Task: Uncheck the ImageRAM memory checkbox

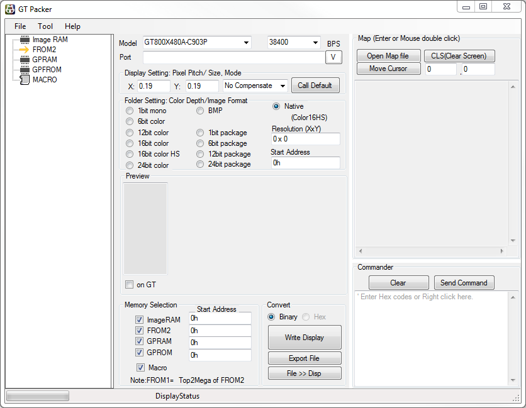Action: coord(139,320)
